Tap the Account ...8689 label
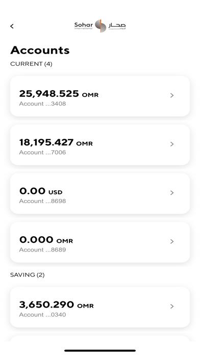The width and height of the screenshot is (200, 355). tap(42, 250)
